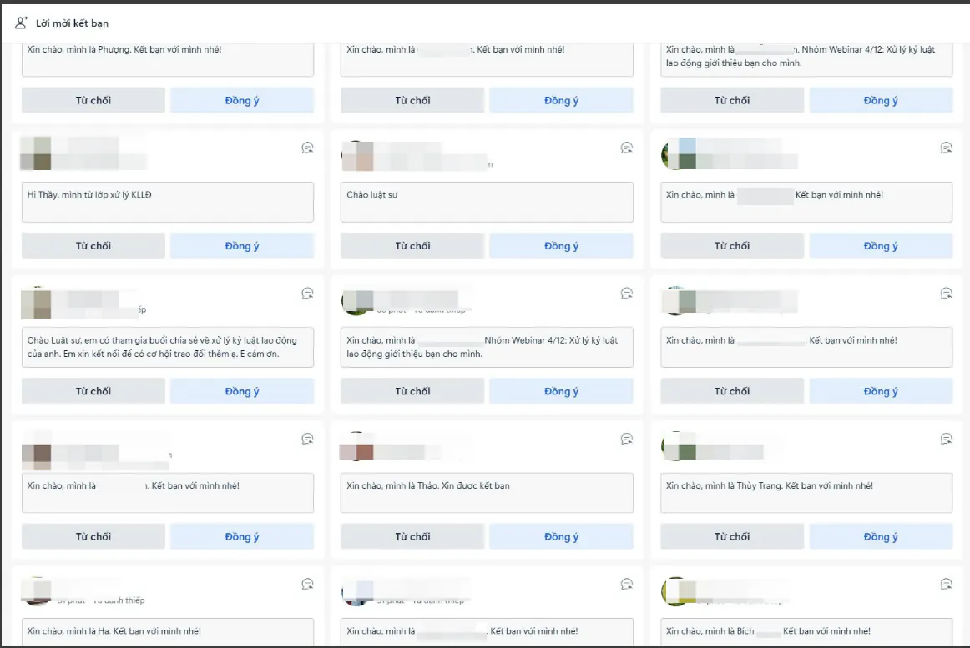Open chat icon on Hạ's request card
This screenshot has width=970, height=648.
307,584
